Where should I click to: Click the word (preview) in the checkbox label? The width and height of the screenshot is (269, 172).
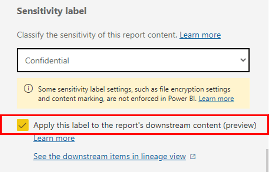click(x=240, y=125)
